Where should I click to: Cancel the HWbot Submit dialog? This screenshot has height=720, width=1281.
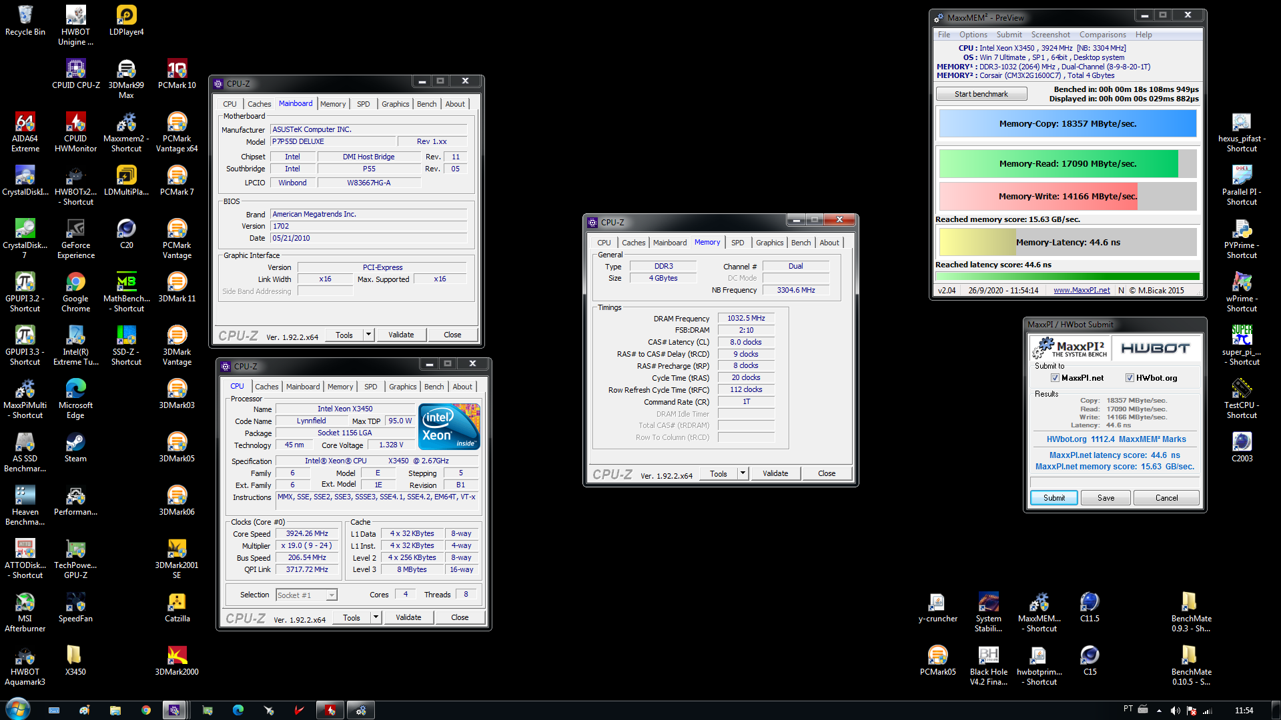(x=1166, y=498)
